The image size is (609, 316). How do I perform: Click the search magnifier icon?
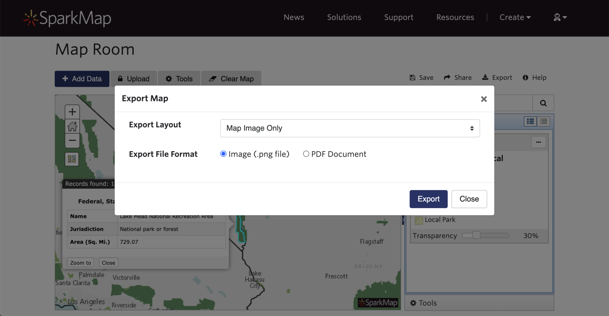543,103
